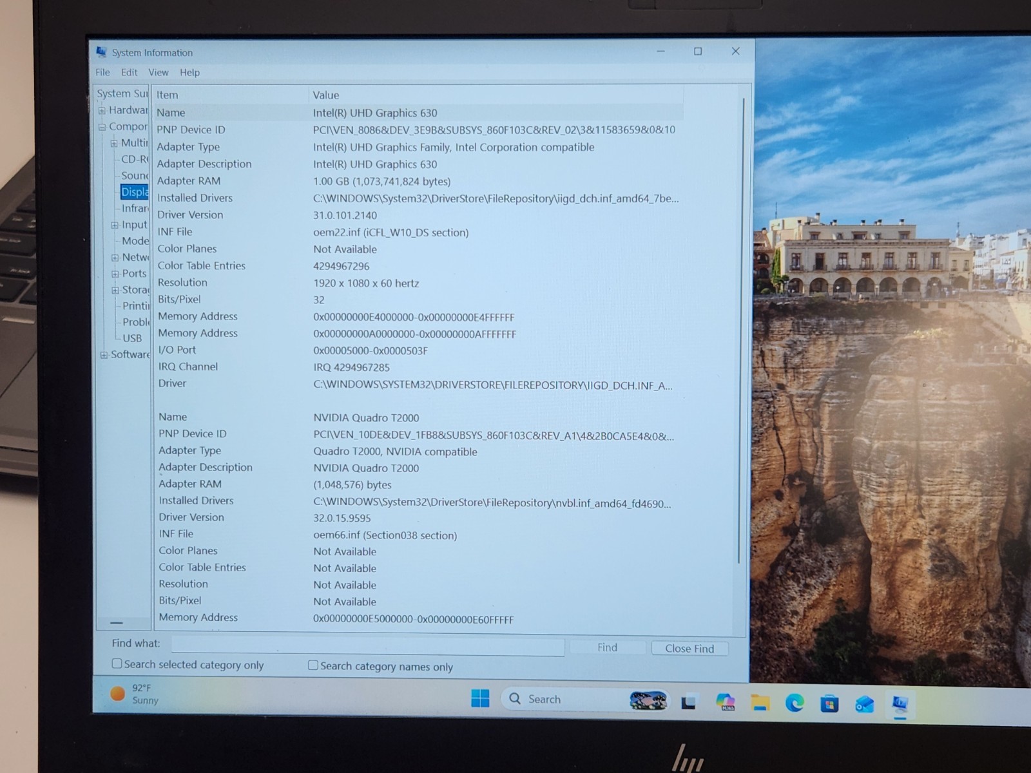Expand the Storage tree node
The image size is (1031, 773).
115,290
